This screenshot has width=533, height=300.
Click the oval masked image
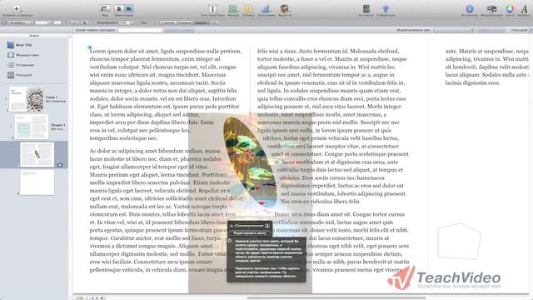(x=250, y=162)
